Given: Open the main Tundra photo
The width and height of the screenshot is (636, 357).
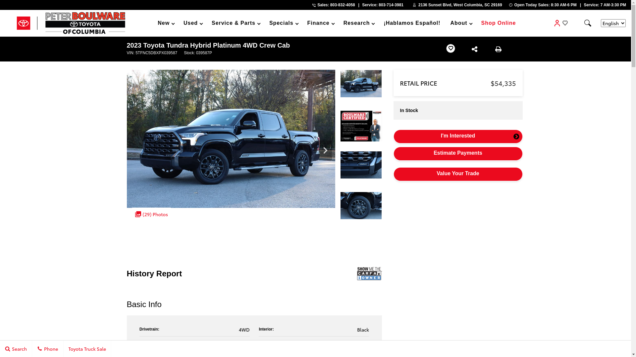Looking at the screenshot, I should (x=231, y=139).
